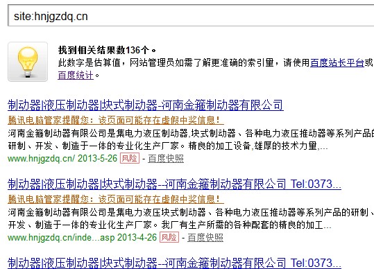
Task: Click the search box containing site:hnjgzdq.cn
Action: [191, 15]
